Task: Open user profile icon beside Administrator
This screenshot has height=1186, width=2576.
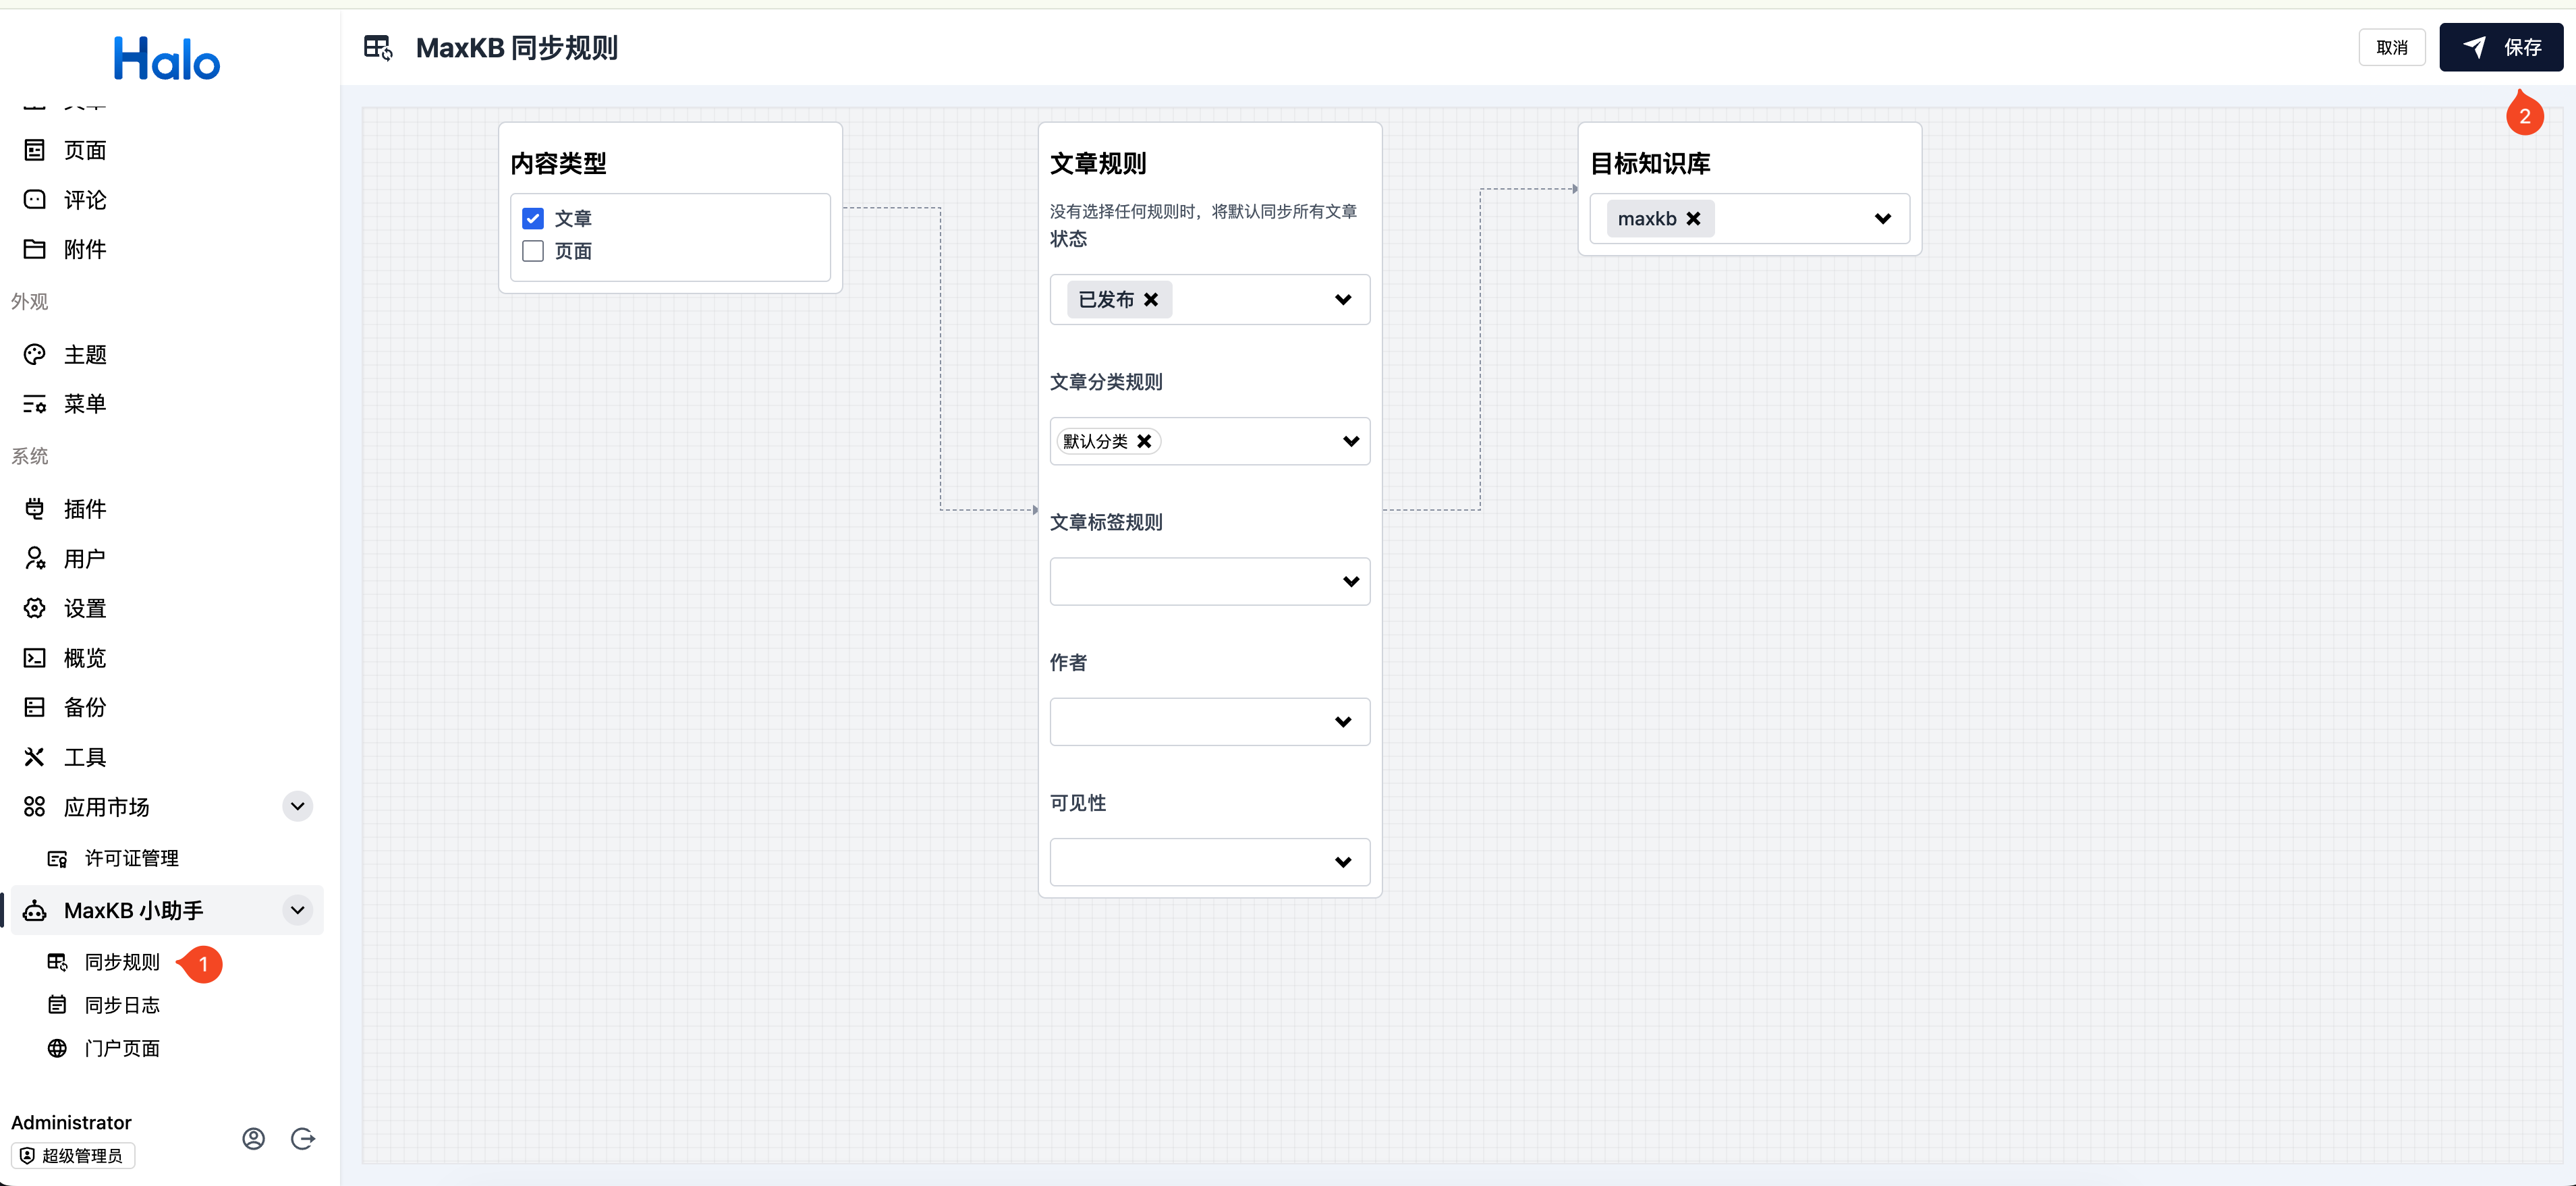Action: [253, 1138]
